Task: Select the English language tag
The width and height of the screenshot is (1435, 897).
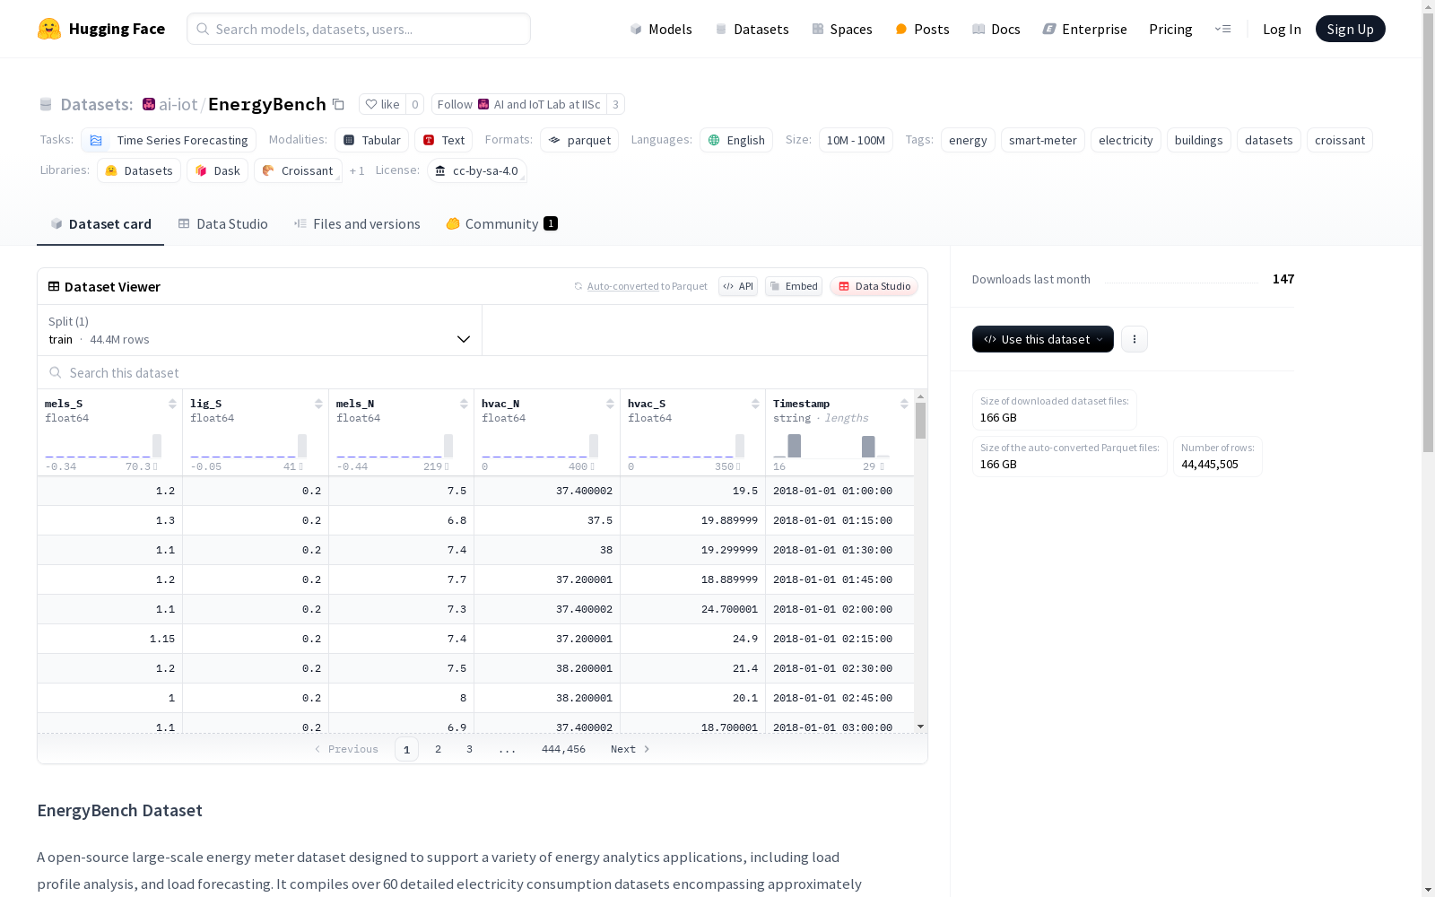Action: pyautogui.click(x=736, y=140)
